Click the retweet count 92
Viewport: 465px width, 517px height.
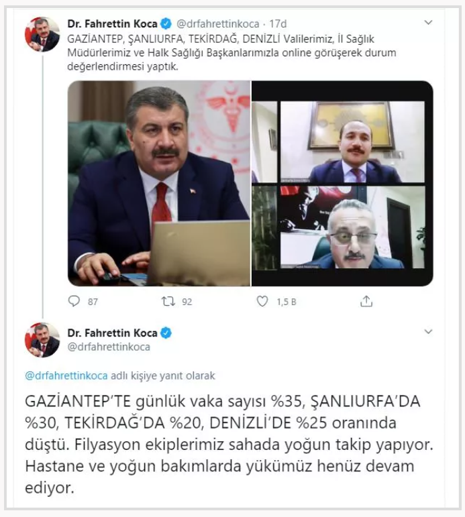coord(187,302)
